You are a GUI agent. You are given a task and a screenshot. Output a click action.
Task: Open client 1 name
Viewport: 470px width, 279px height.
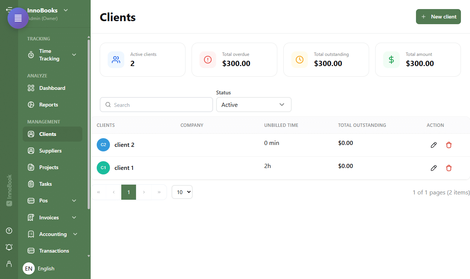[124, 168]
